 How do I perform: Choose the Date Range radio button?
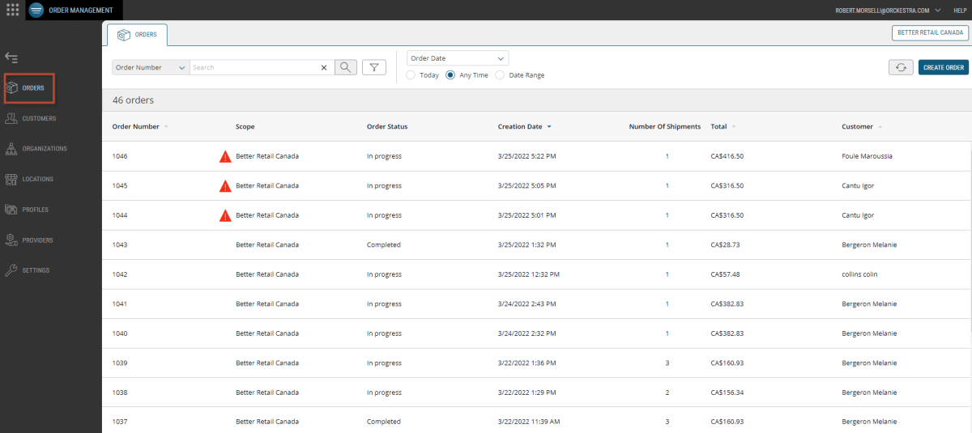(x=500, y=75)
